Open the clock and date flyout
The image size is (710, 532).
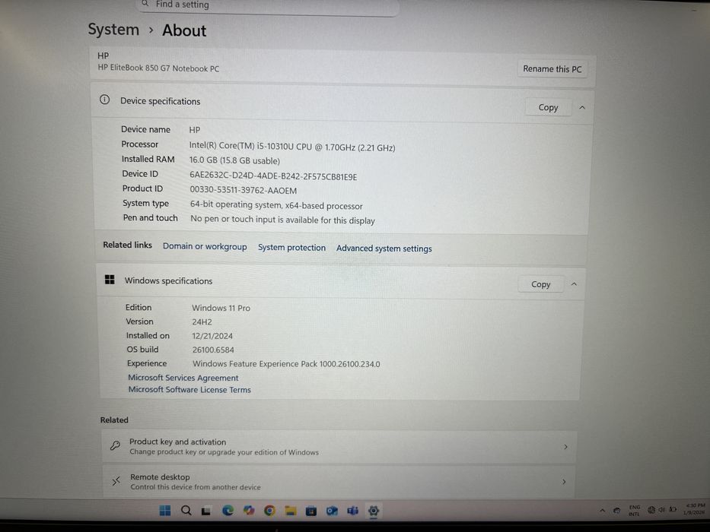click(695, 508)
